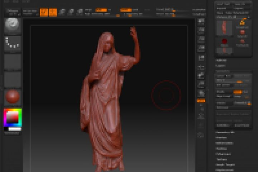Activate the Move transform mode icon
This screenshot has width=258, height=172.
[62, 12]
